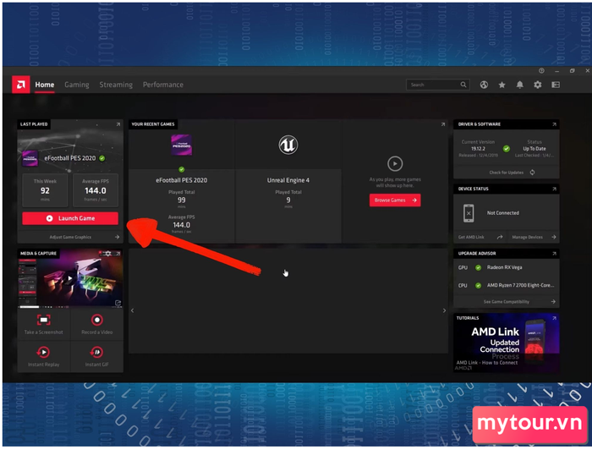Switch to the Gaming tab

pyautogui.click(x=77, y=85)
